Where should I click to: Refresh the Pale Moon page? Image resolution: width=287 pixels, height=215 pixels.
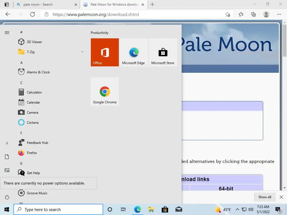click(33, 14)
